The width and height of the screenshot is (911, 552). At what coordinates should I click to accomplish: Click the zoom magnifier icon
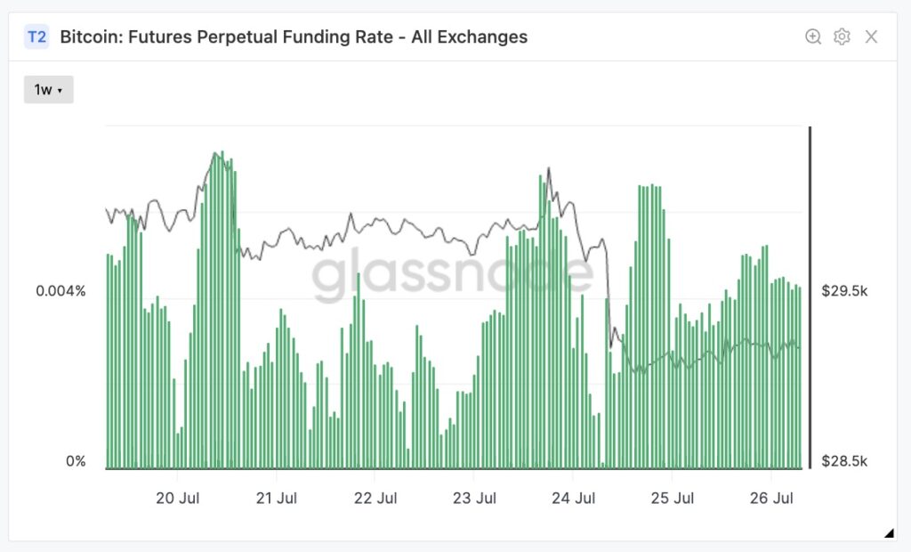pyautogui.click(x=813, y=37)
